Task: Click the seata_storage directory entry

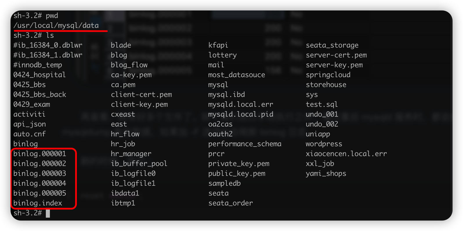Action: click(332, 45)
